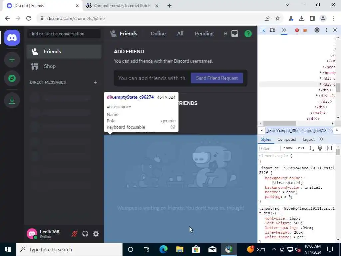Open Discord home direct messages icon
Screen dimensions: 341x256
pos(12,38)
